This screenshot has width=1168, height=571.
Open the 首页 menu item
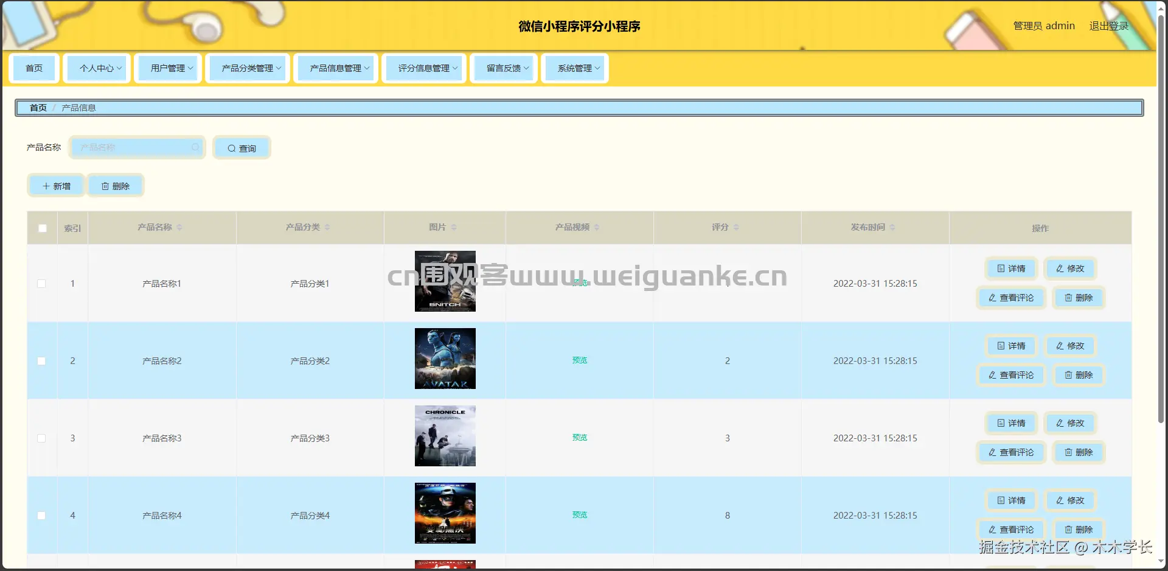[34, 68]
